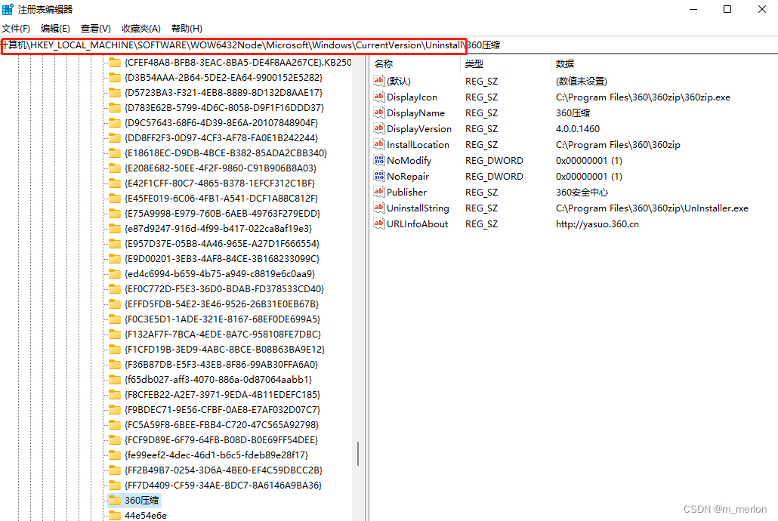778x521 pixels.
Task: Select the DisplayVersion string value icon
Action: [x=379, y=128]
